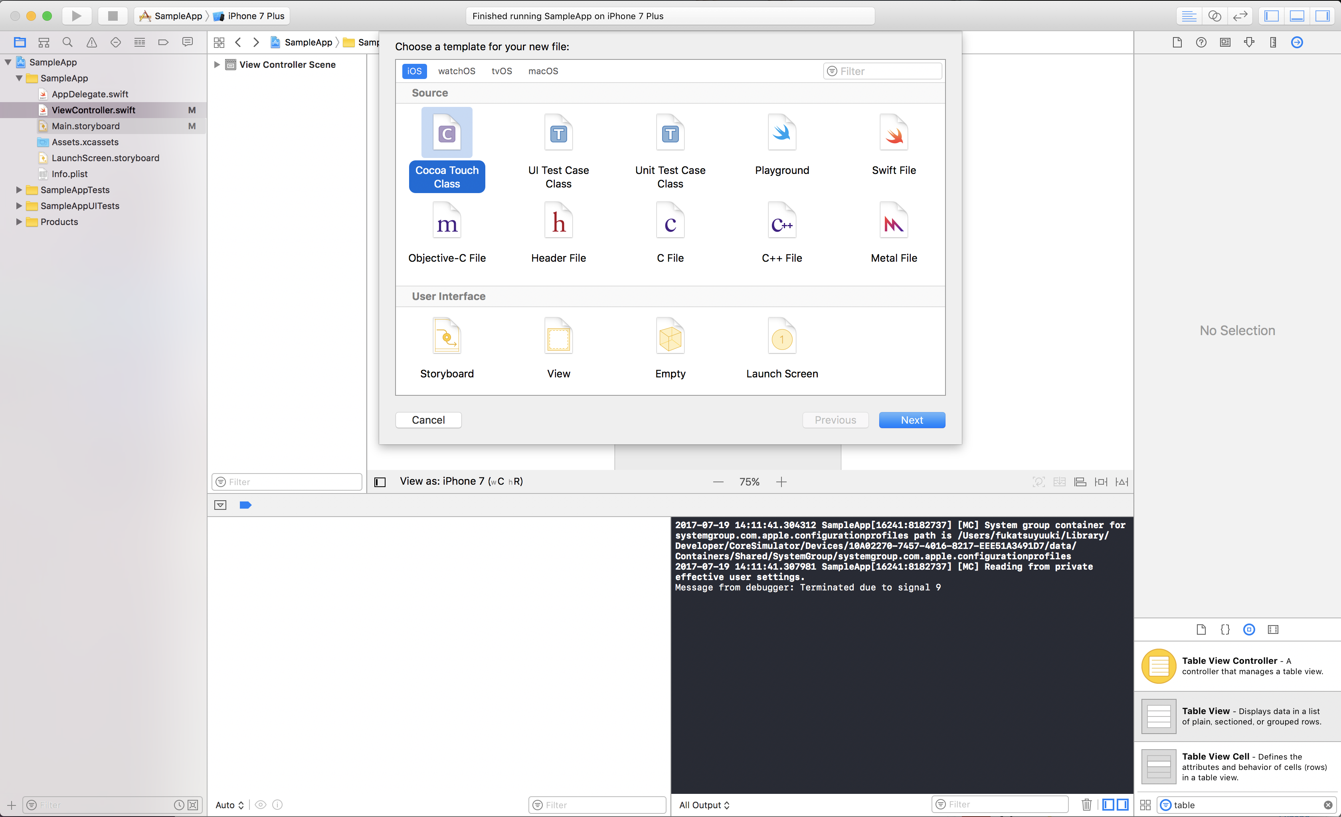Open the All Output dropdown

point(704,805)
